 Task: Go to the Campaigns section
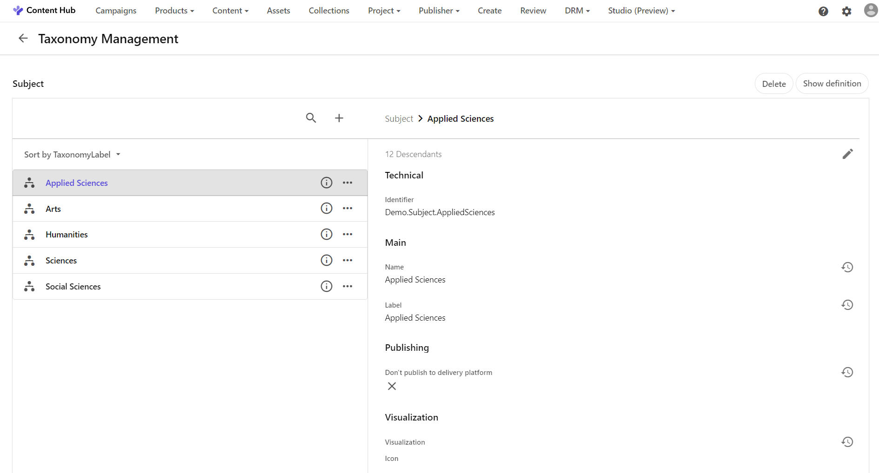click(115, 10)
